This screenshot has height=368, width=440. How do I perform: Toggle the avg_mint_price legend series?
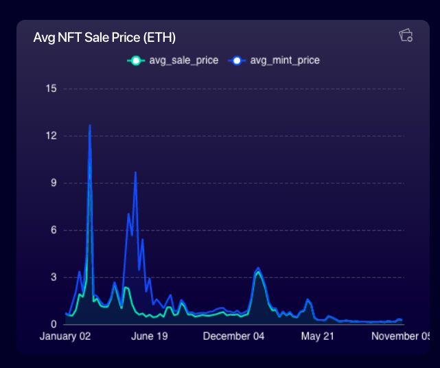coord(274,60)
